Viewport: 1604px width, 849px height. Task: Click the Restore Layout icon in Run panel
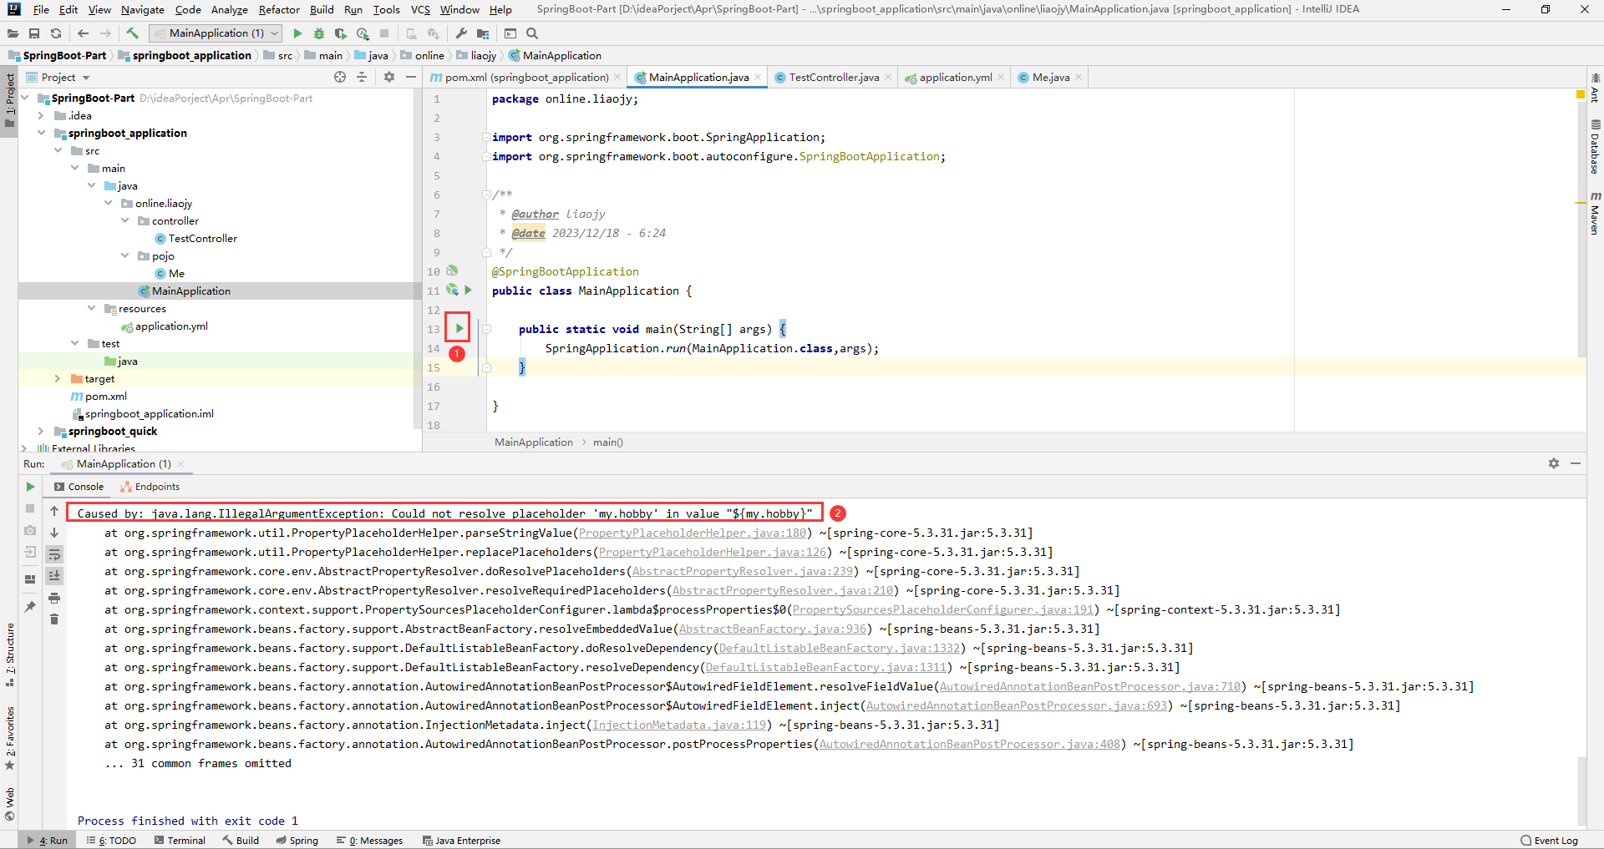(x=30, y=579)
